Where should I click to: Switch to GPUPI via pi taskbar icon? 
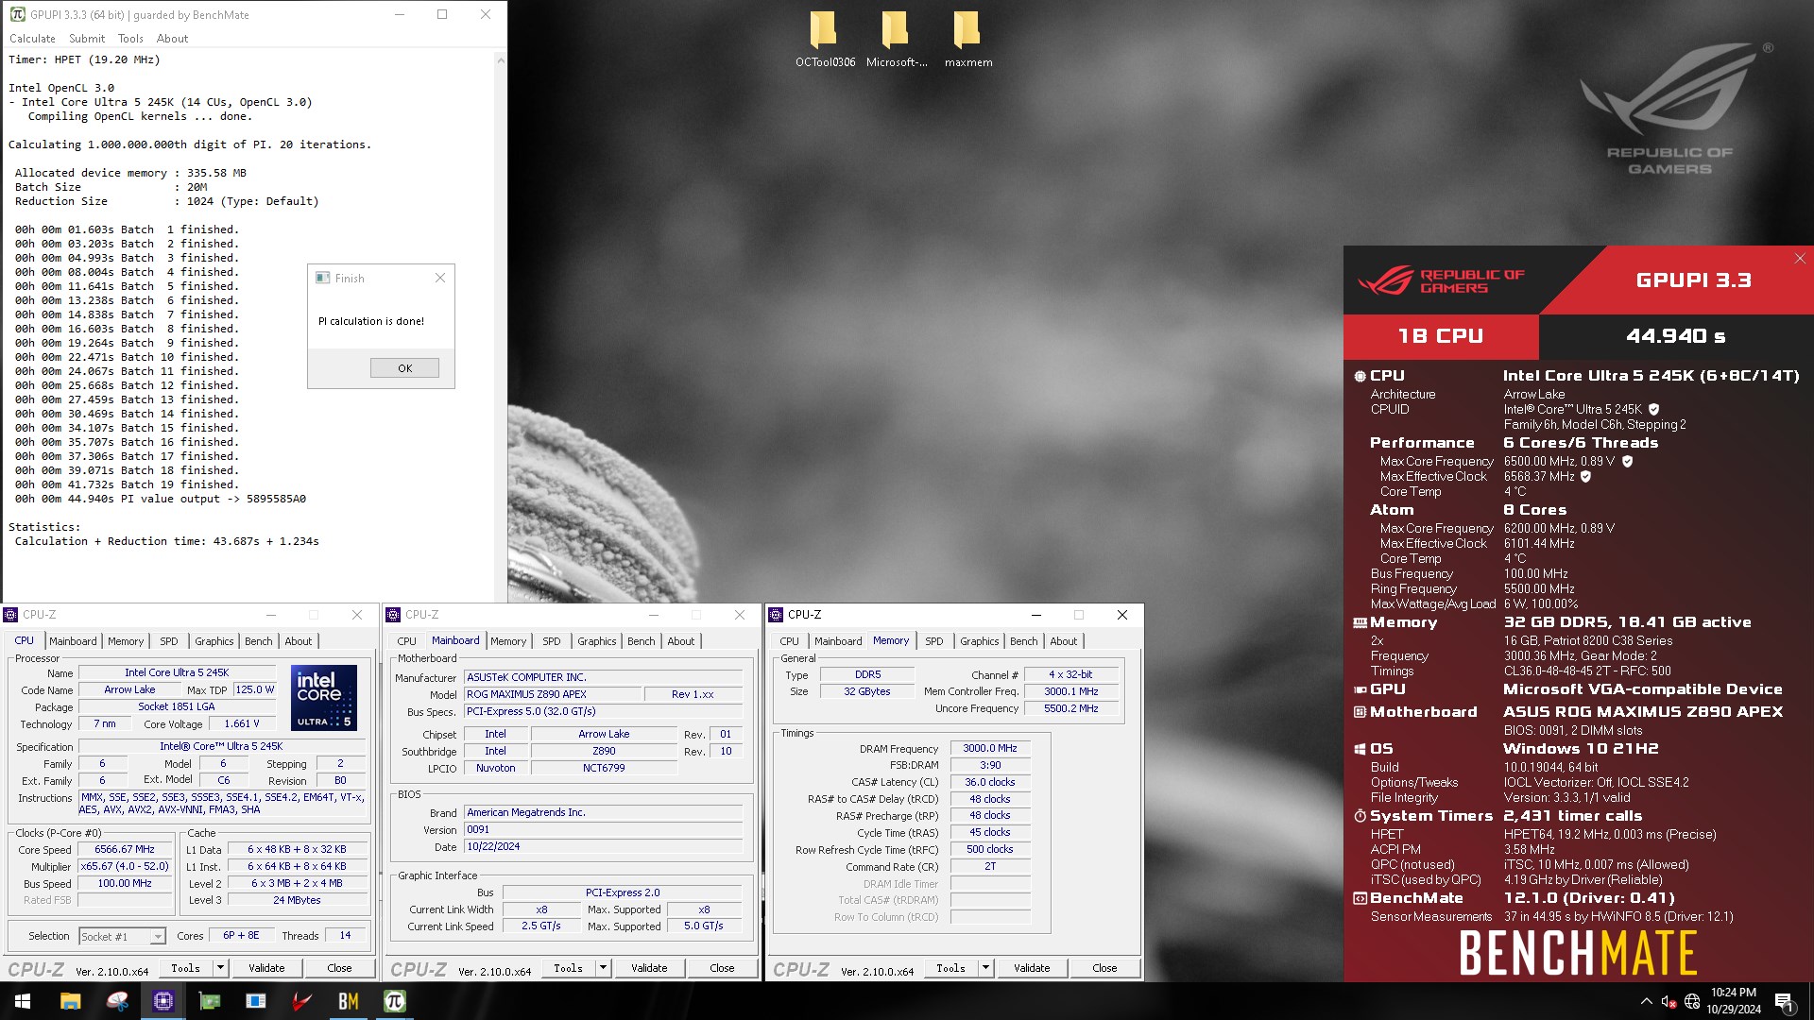tap(395, 1001)
